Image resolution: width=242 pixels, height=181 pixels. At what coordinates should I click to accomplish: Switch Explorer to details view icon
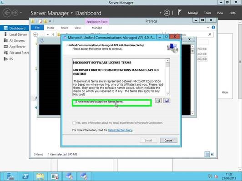207,154
